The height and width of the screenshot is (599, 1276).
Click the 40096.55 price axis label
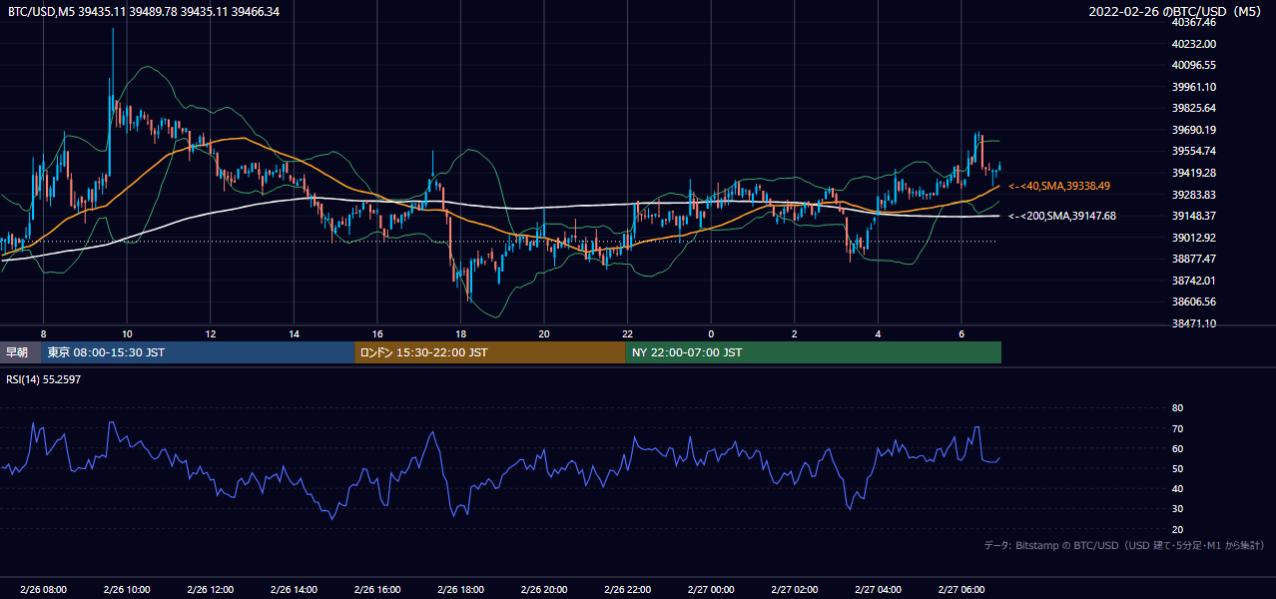[1194, 65]
